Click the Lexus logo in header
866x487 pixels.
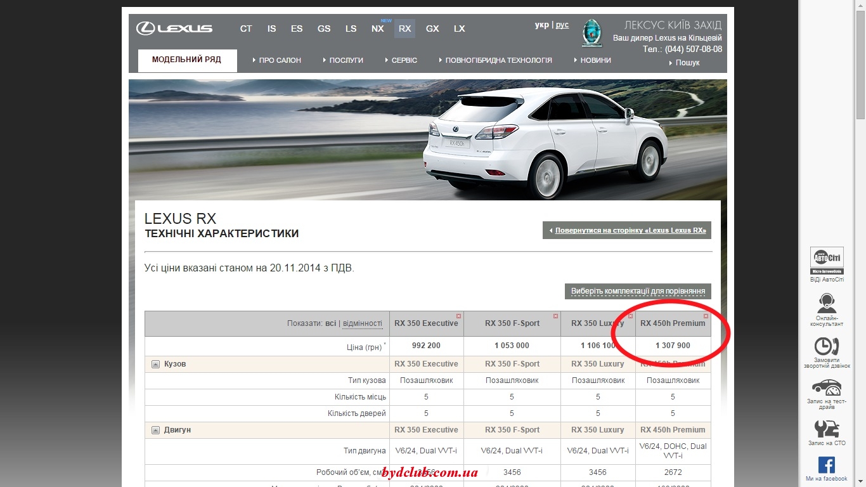click(174, 29)
